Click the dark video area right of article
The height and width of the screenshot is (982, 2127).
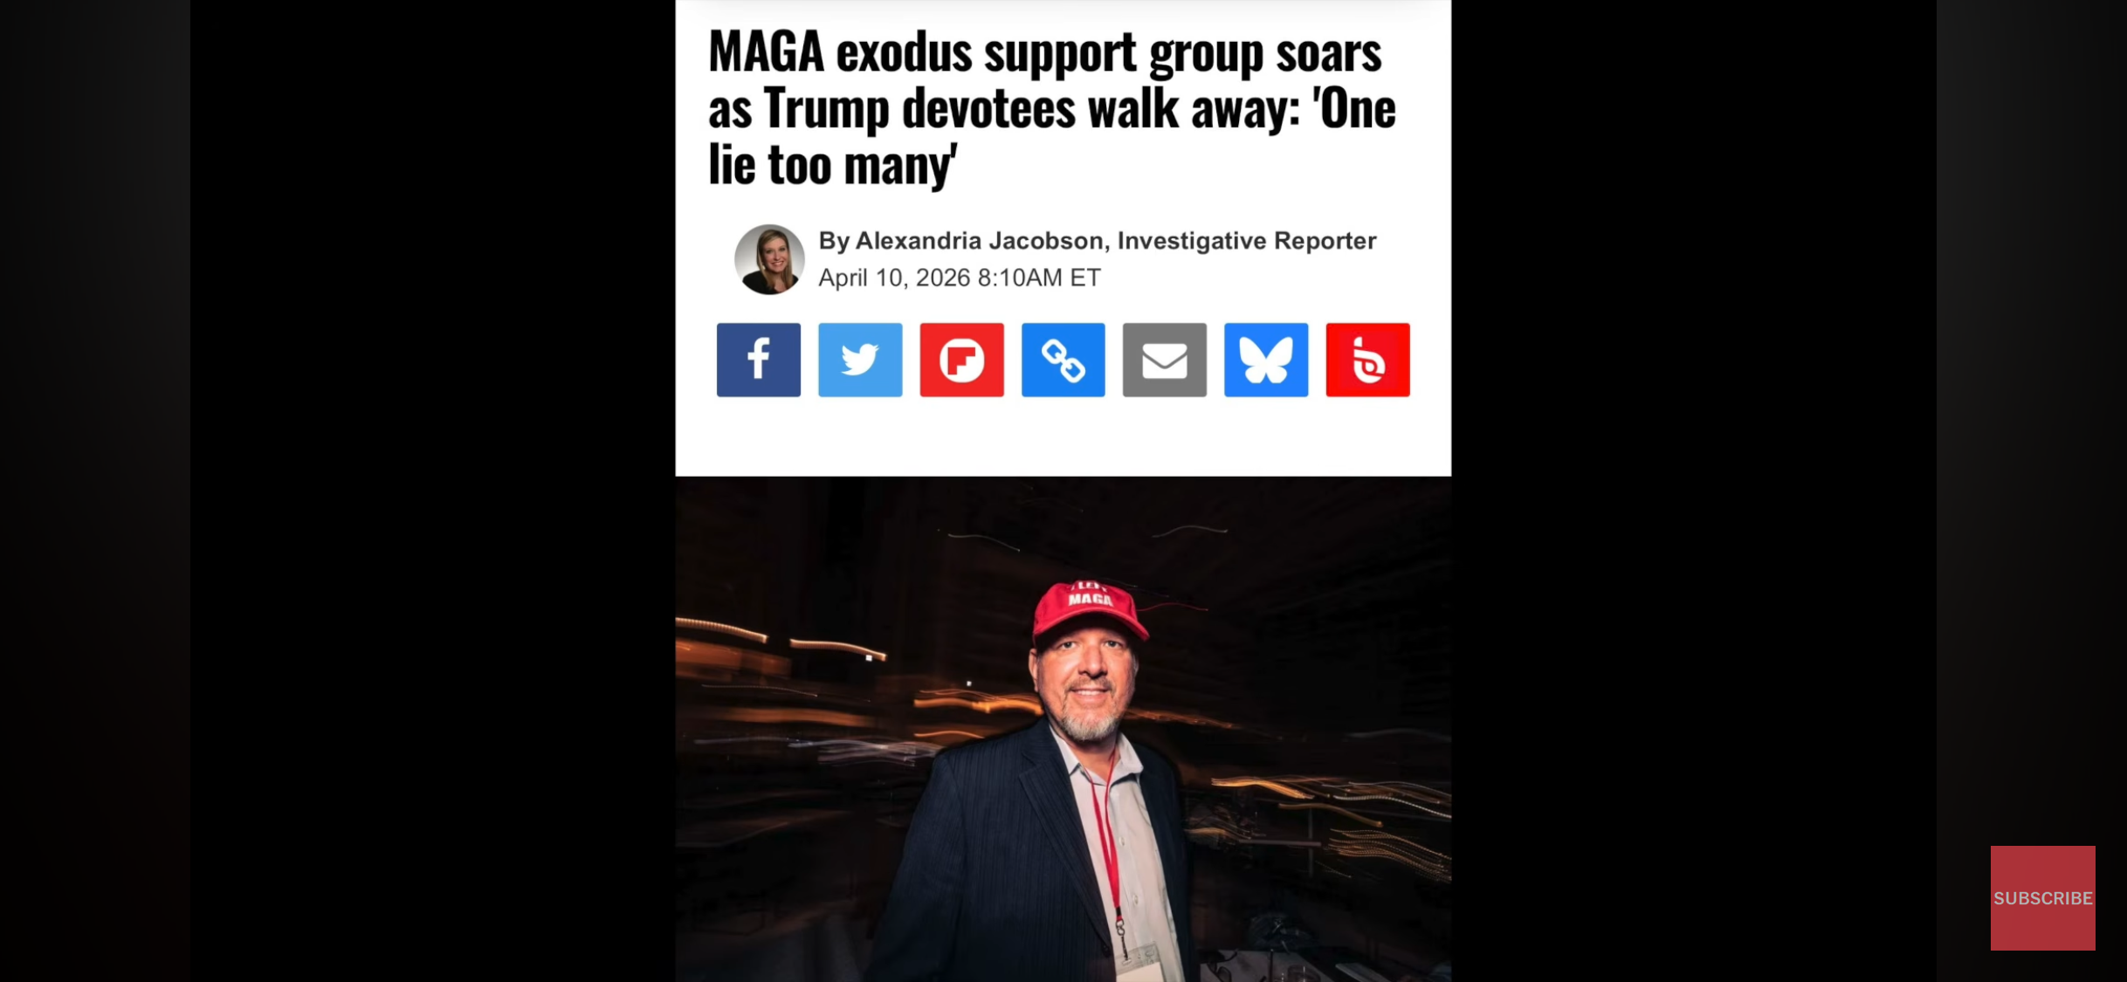pyautogui.click(x=1694, y=491)
